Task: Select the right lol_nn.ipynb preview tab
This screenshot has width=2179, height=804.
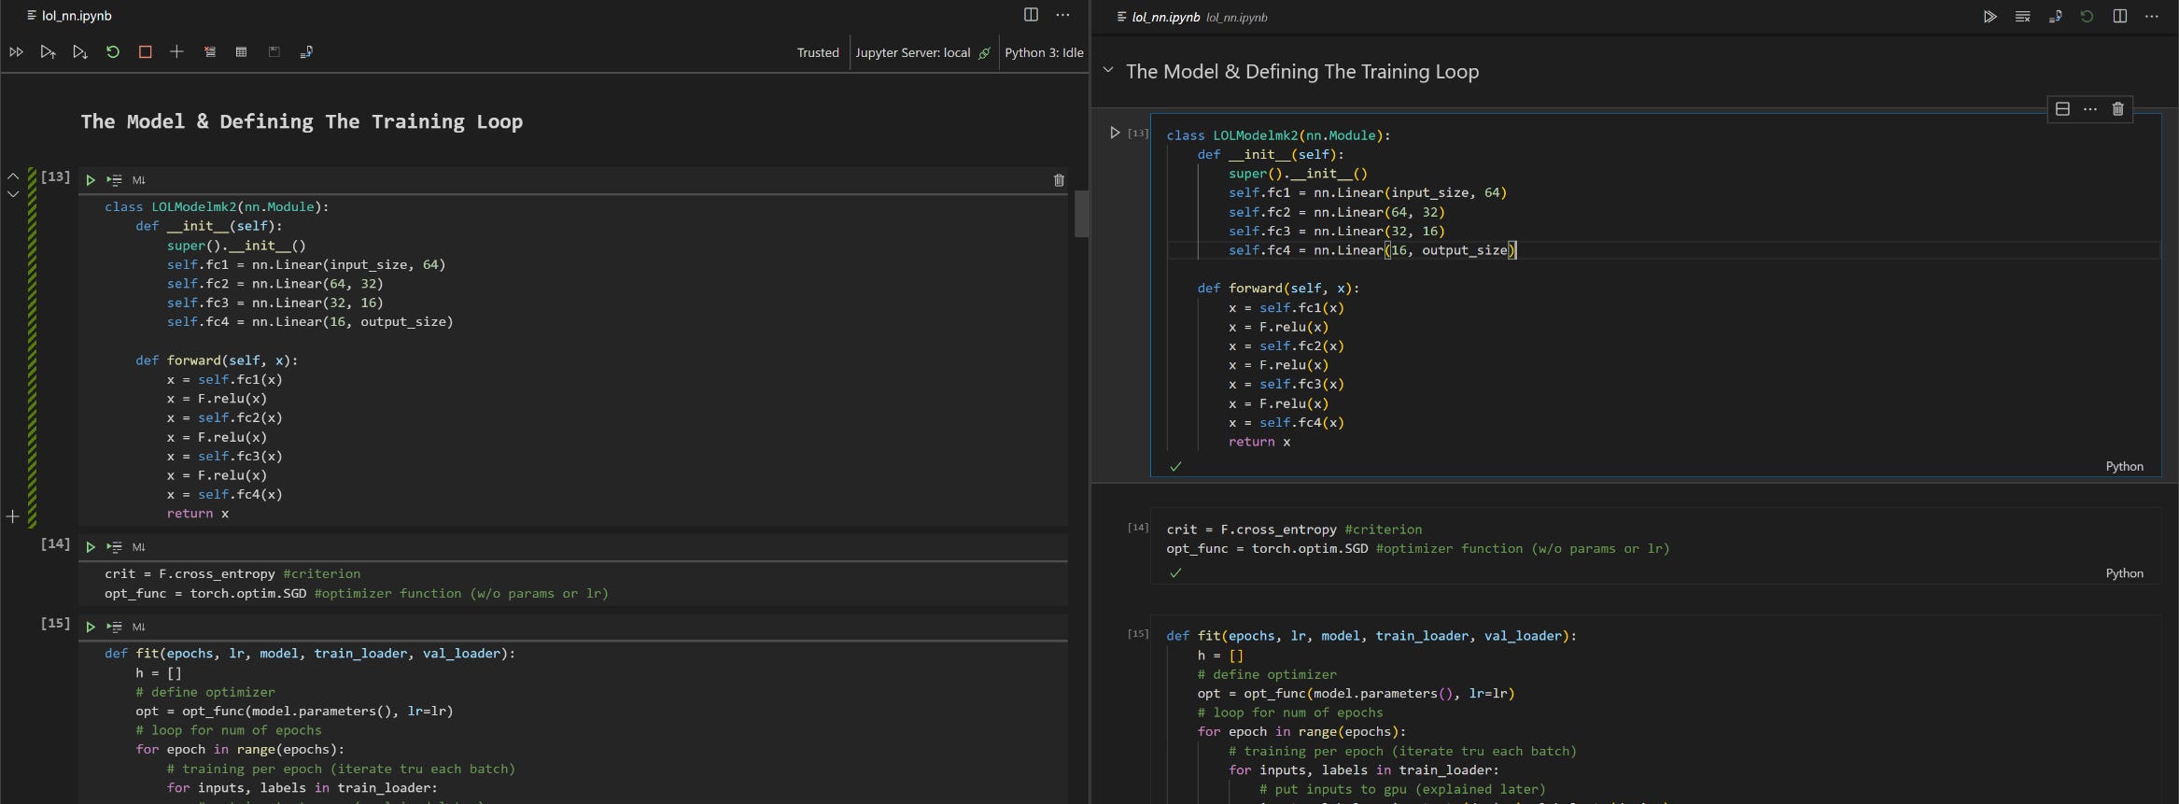Action: (1191, 17)
